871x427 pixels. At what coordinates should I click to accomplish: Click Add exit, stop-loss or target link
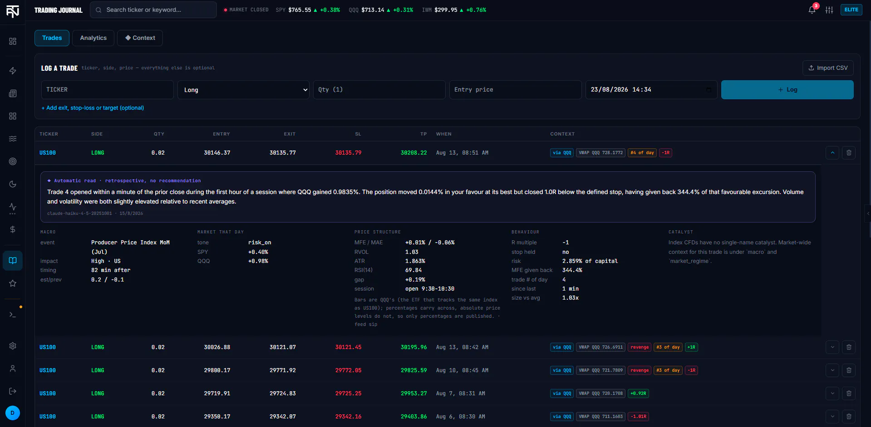coord(93,108)
